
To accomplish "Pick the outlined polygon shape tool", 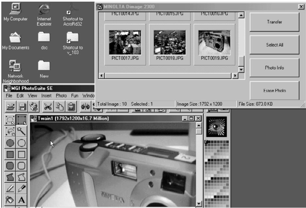I will [x=21, y=177].
